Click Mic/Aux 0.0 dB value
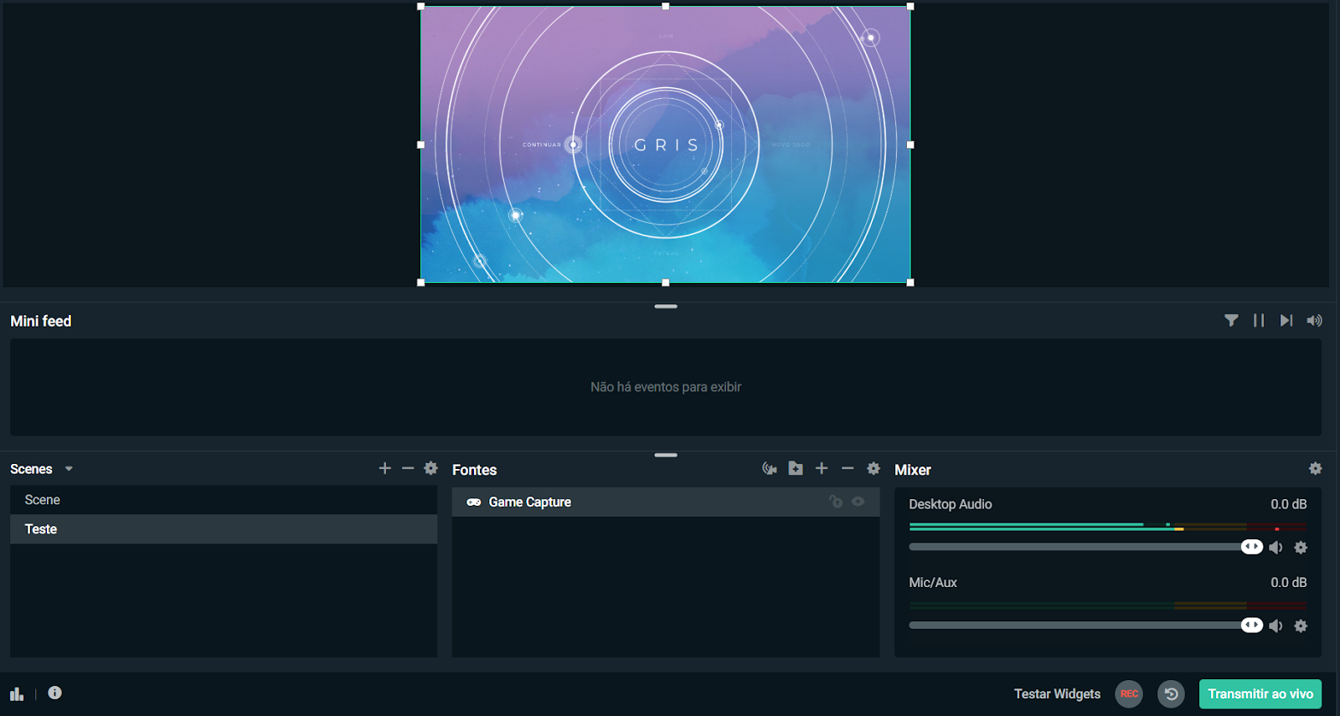1340x716 pixels. coord(1288,582)
